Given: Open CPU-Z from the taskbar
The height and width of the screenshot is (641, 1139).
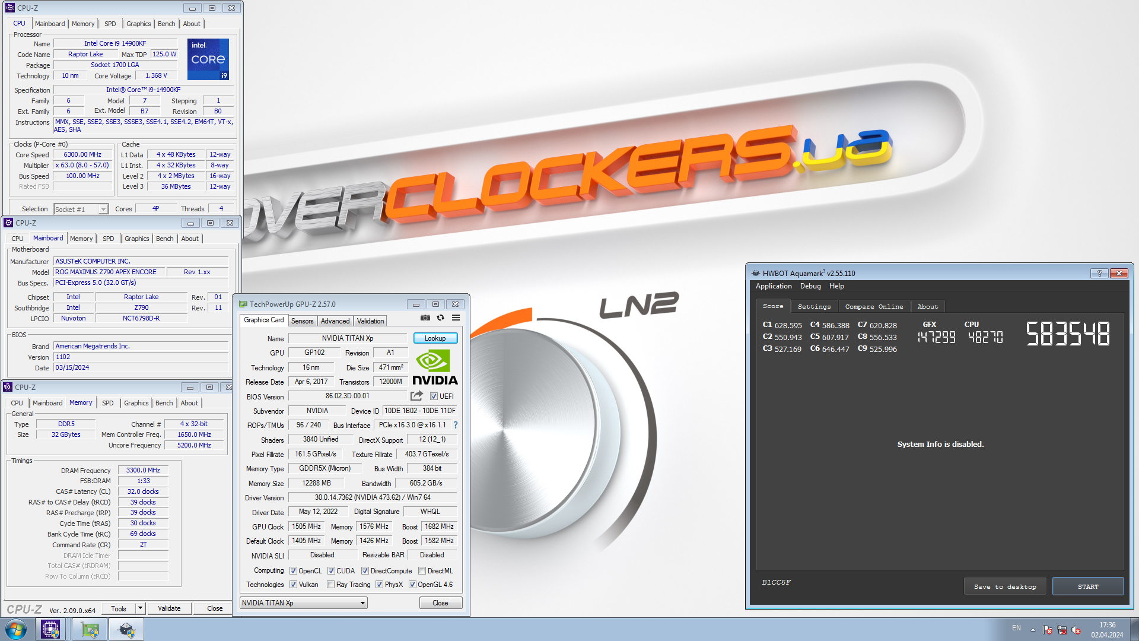Looking at the screenshot, I should [x=50, y=630].
